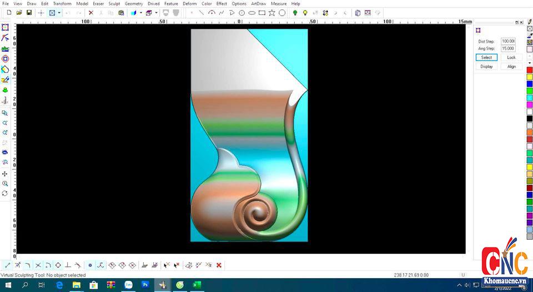Image resolution: width=533 pixels, height=292 pixels.
Task: Click the Display button
Action: 486,67
